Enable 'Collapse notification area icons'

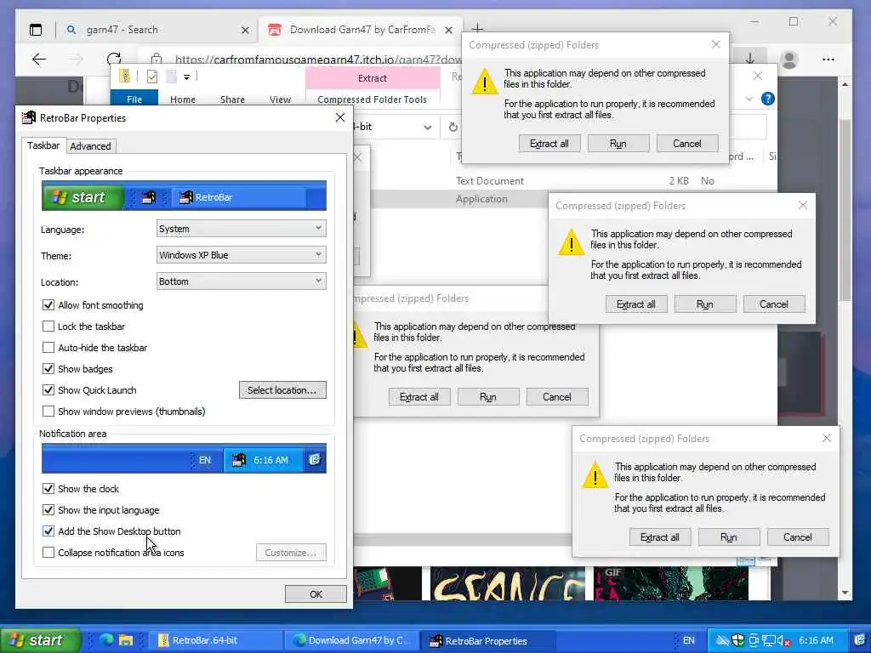click(x=48, y=553)
